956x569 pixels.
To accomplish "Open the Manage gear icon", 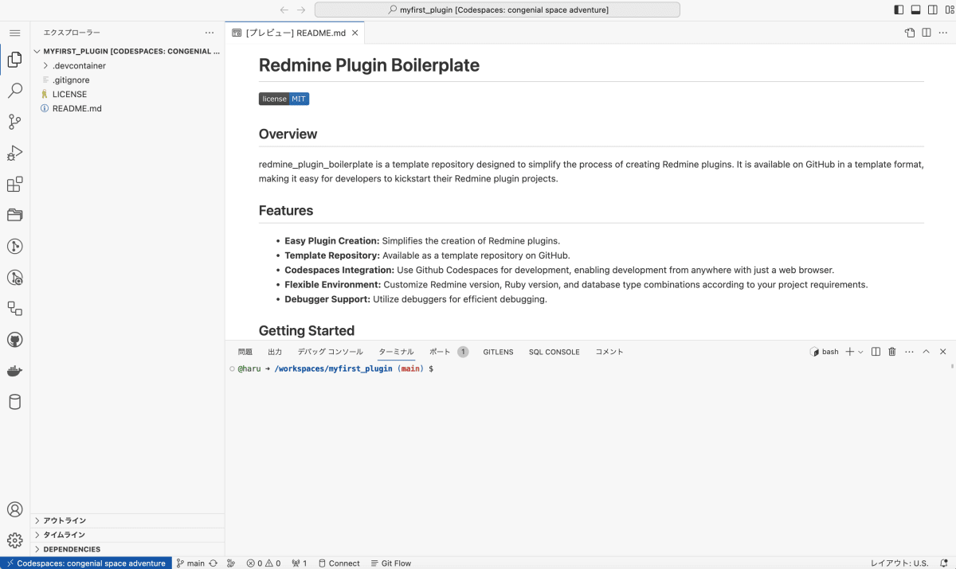I will pyautogui.click(x=14, y=540).
